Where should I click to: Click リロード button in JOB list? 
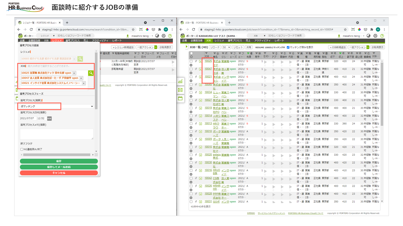[x=215, y=47]
